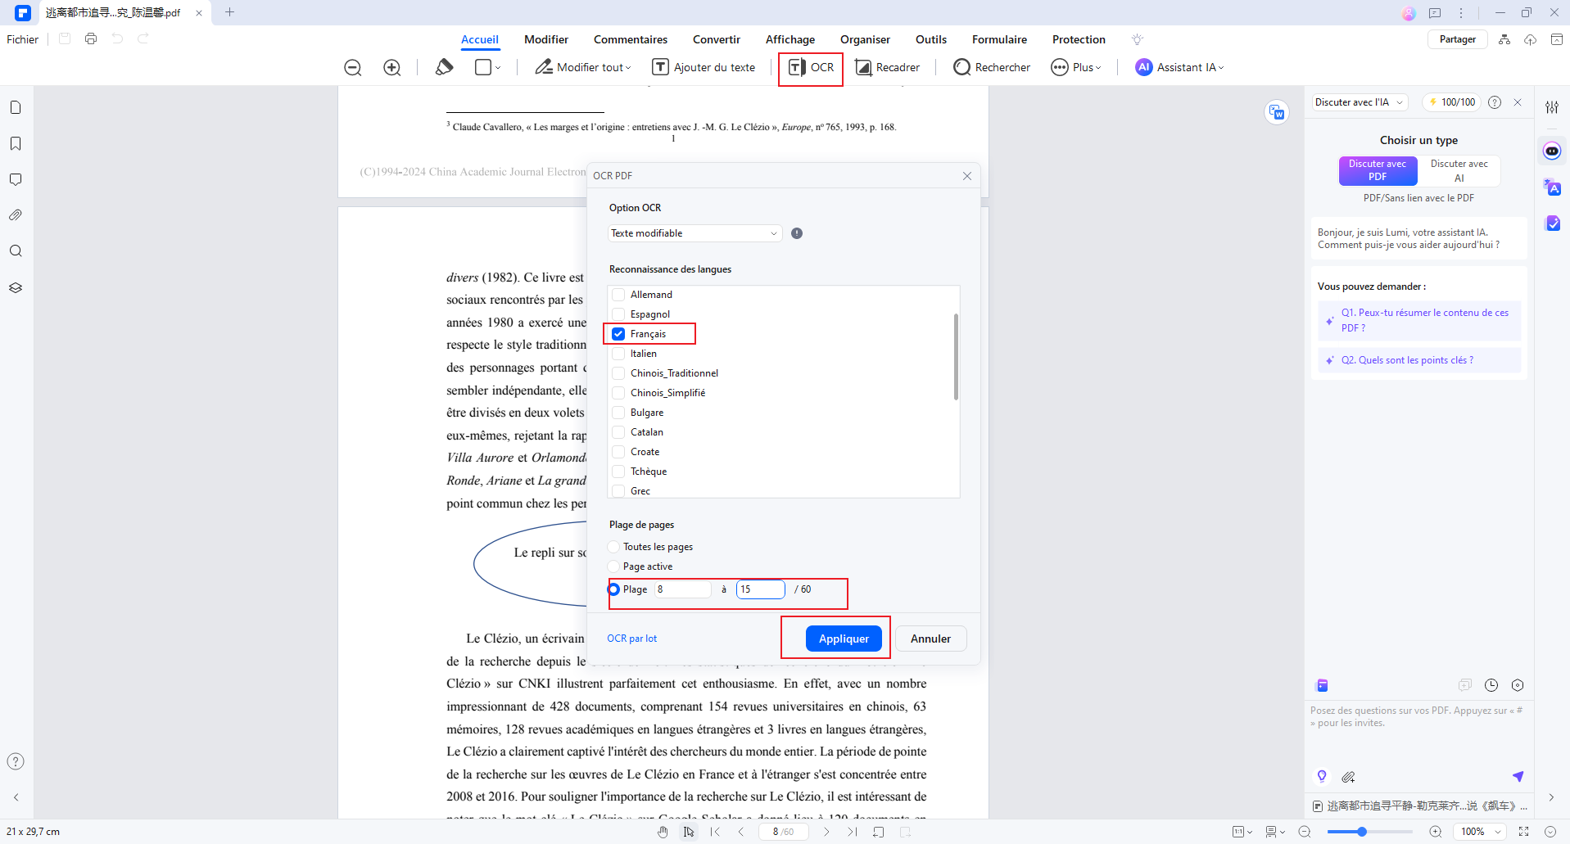The width and height of the screenshot is (1570, 844).
Task: Go to the last page arrow
Action: point(853,832)
